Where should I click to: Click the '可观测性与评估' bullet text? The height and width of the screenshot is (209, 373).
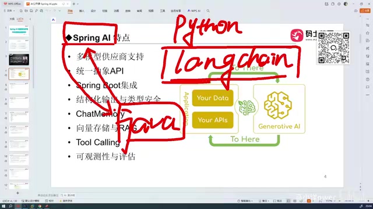105,156
